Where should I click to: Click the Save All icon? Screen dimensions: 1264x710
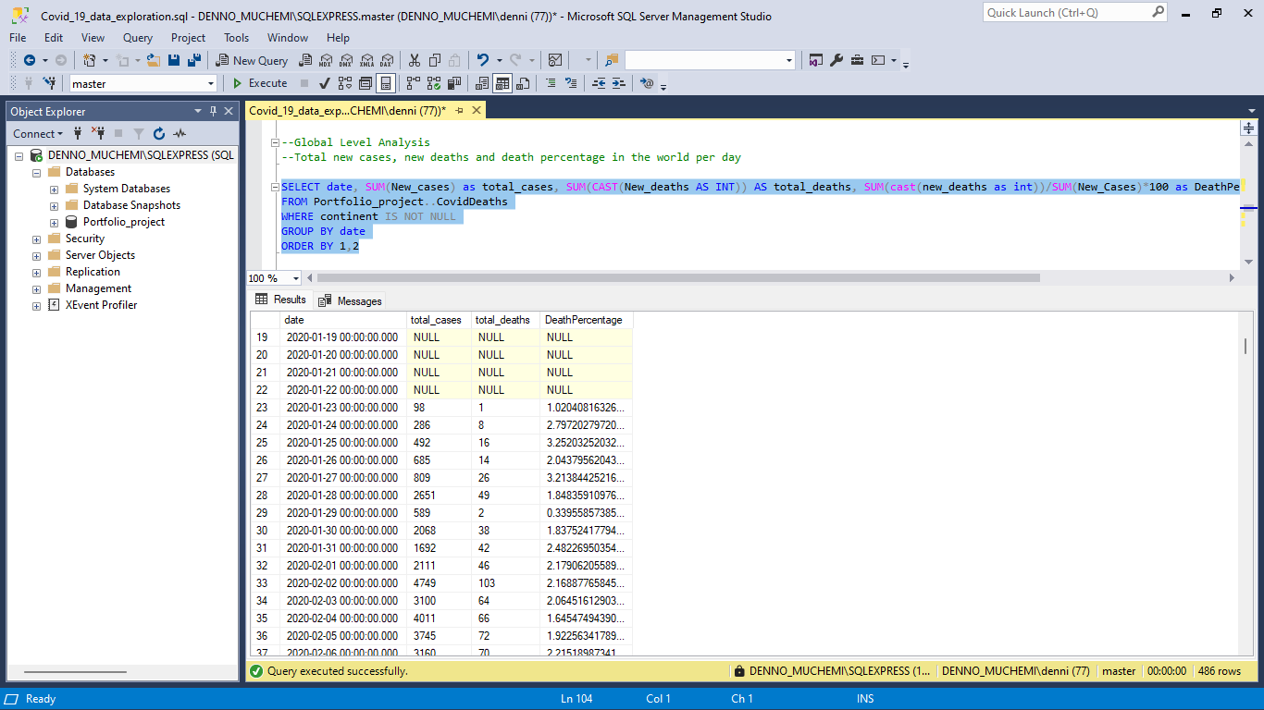(194, 60)
